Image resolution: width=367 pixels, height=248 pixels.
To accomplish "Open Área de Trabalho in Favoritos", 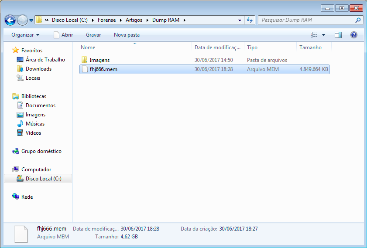I will coord(41,60).
